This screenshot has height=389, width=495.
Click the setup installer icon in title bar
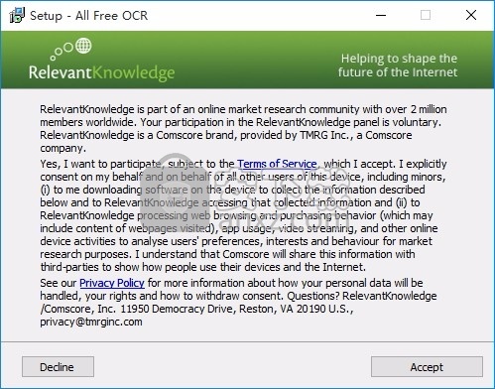tap(17, 15)
